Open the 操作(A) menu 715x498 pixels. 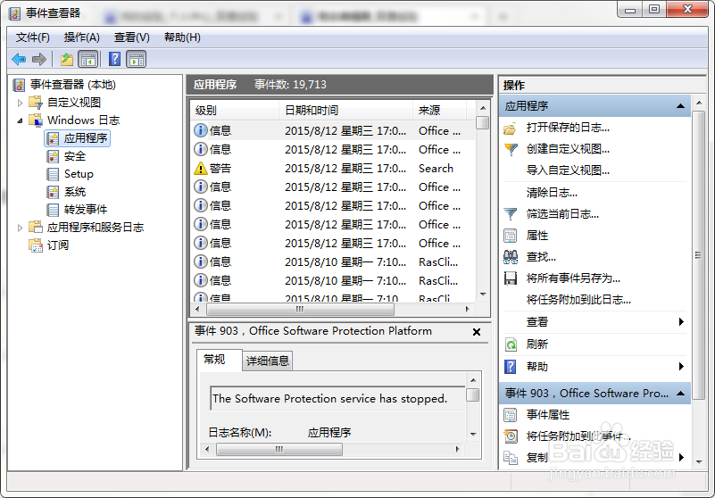click(x=81, y=37)
